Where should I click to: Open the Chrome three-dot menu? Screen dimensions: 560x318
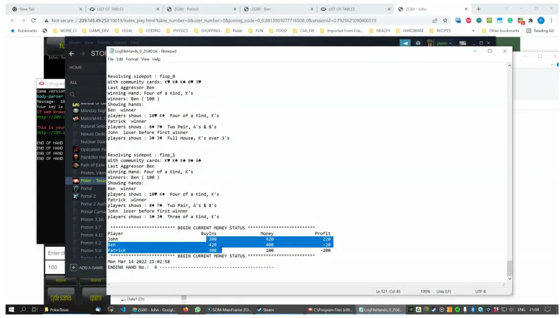[x=551, y=21]
